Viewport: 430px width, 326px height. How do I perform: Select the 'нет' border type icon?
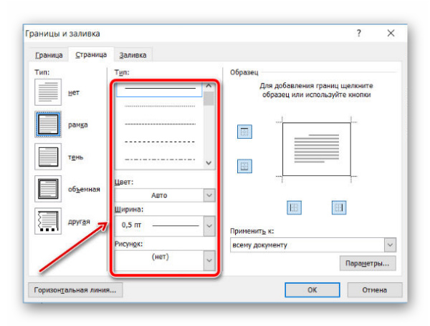(49, 94)
